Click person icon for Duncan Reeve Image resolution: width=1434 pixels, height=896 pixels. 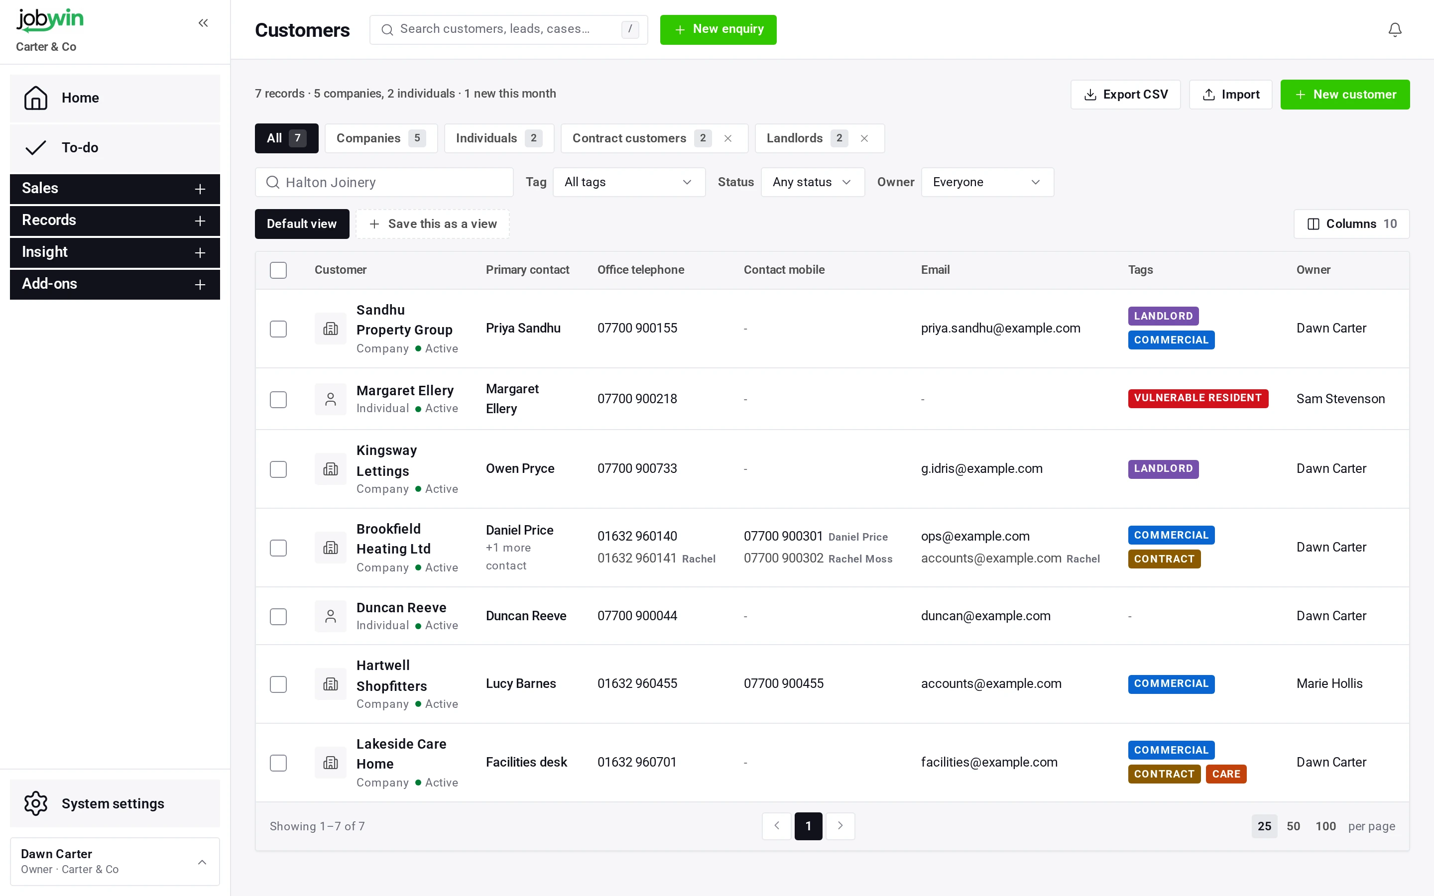click(331, 616)
